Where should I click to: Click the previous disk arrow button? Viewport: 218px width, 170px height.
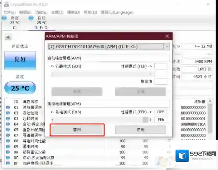pyautogui.click(x=8, y=37)
